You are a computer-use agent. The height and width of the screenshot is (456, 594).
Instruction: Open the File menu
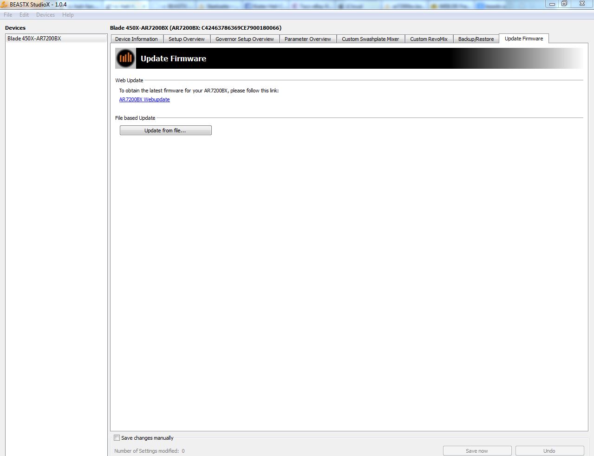point(8,15)
